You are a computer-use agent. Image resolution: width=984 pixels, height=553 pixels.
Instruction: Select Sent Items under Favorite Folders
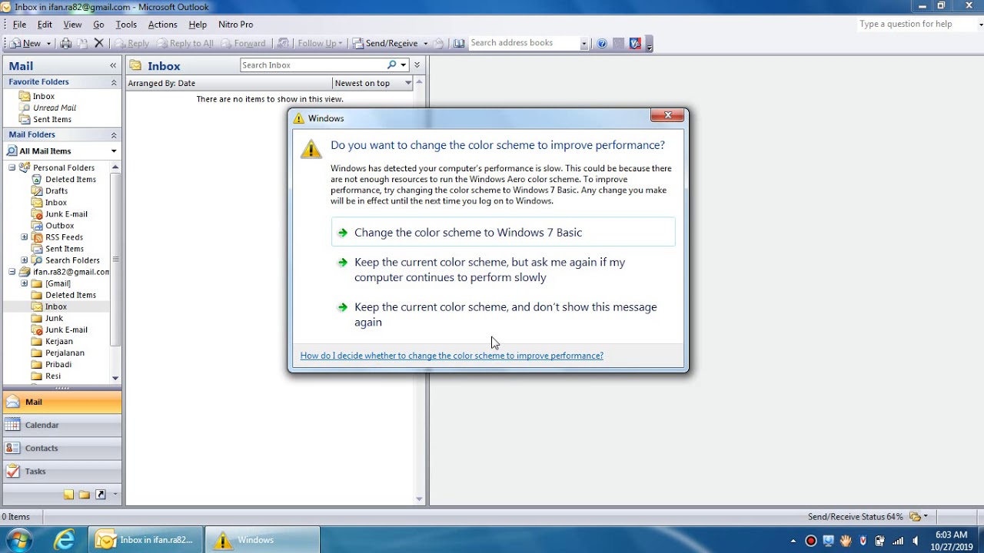coord(52,120)
